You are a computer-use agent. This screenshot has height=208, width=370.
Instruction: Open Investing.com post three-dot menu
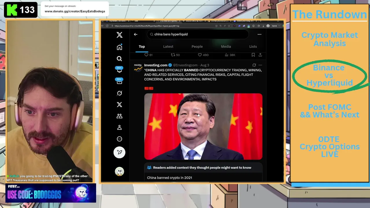pyautogui.click(x=260, y=65)
